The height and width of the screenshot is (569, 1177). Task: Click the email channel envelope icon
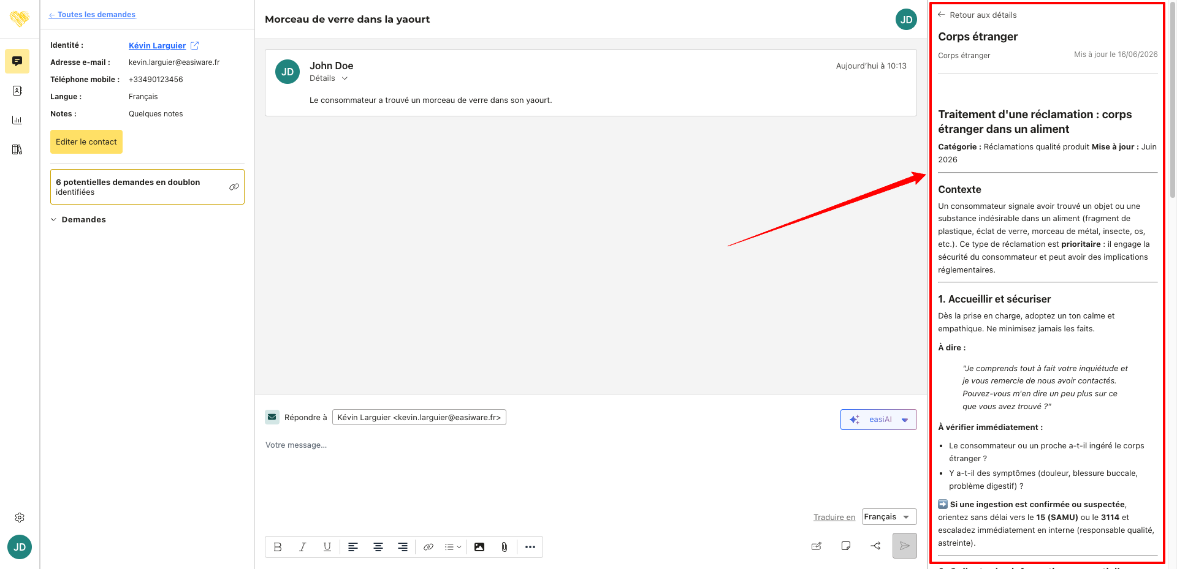pyautogui.click(x=272, y=417)
